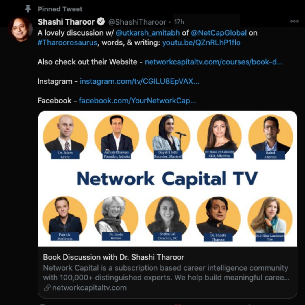Open the youtu.be/QZnRLhP1flo link
This screenshot has height=305, width=305.
[x=201, y=43]
